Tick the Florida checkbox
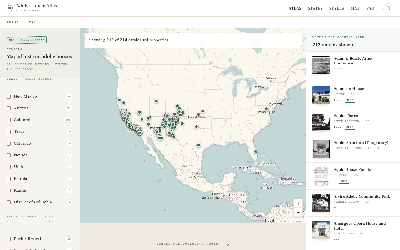This screenshot has height=250, width=400. coord(9,179)
